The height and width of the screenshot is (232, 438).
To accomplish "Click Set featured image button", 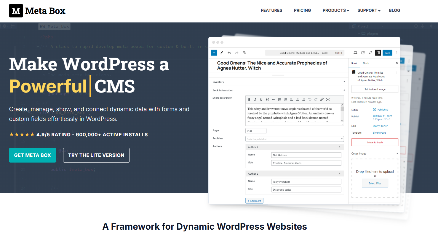I will pos(375,89).
